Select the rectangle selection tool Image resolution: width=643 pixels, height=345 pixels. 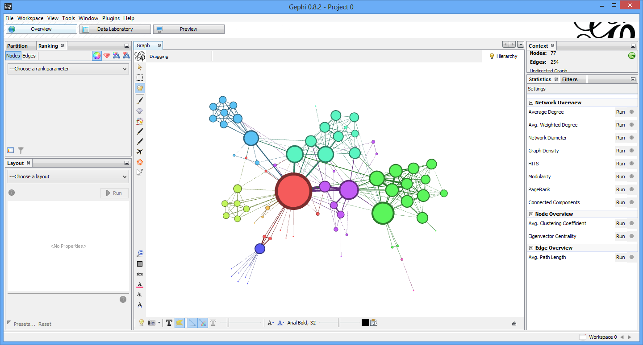[x=140, y=78]
